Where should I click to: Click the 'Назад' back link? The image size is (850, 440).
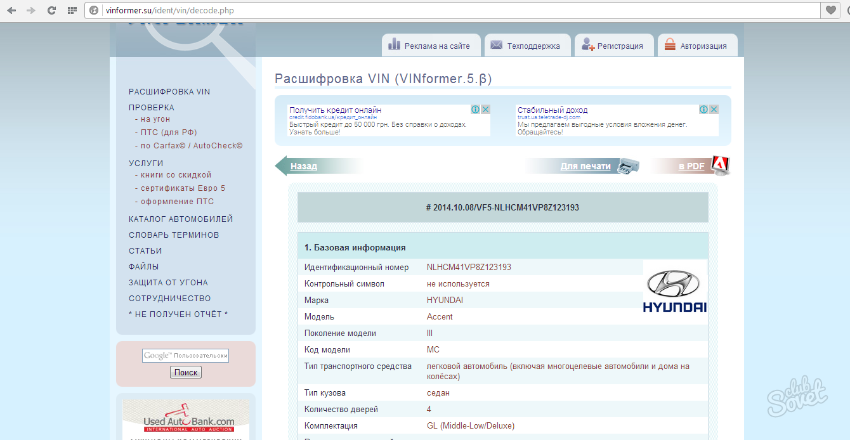coord(304,166)
